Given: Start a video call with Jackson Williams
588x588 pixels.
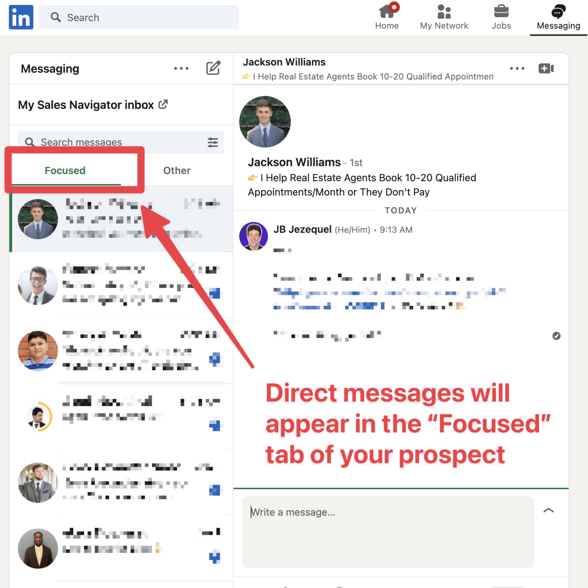Looking at the screenshot, I should (x=546, y=68).
